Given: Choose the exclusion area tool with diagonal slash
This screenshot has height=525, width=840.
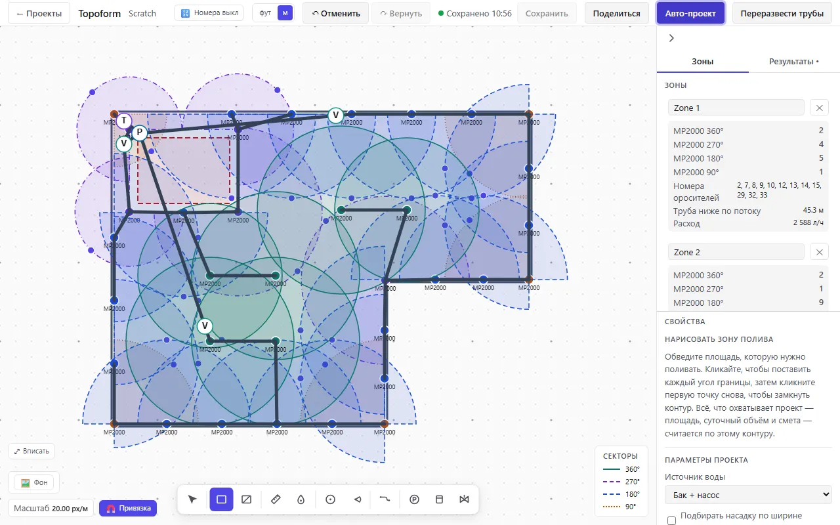Looking at the screenshot, I should click(247, 499).
